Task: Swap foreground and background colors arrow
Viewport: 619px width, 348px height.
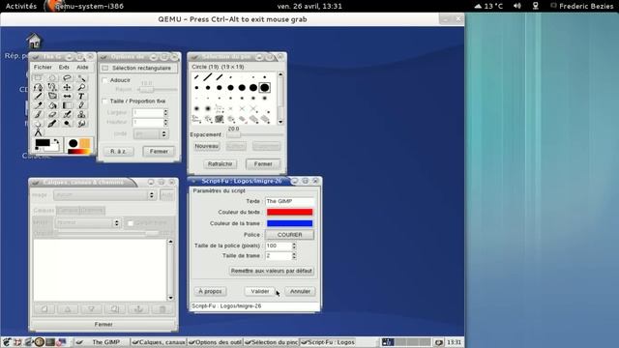Action: [x=56, y=141]
